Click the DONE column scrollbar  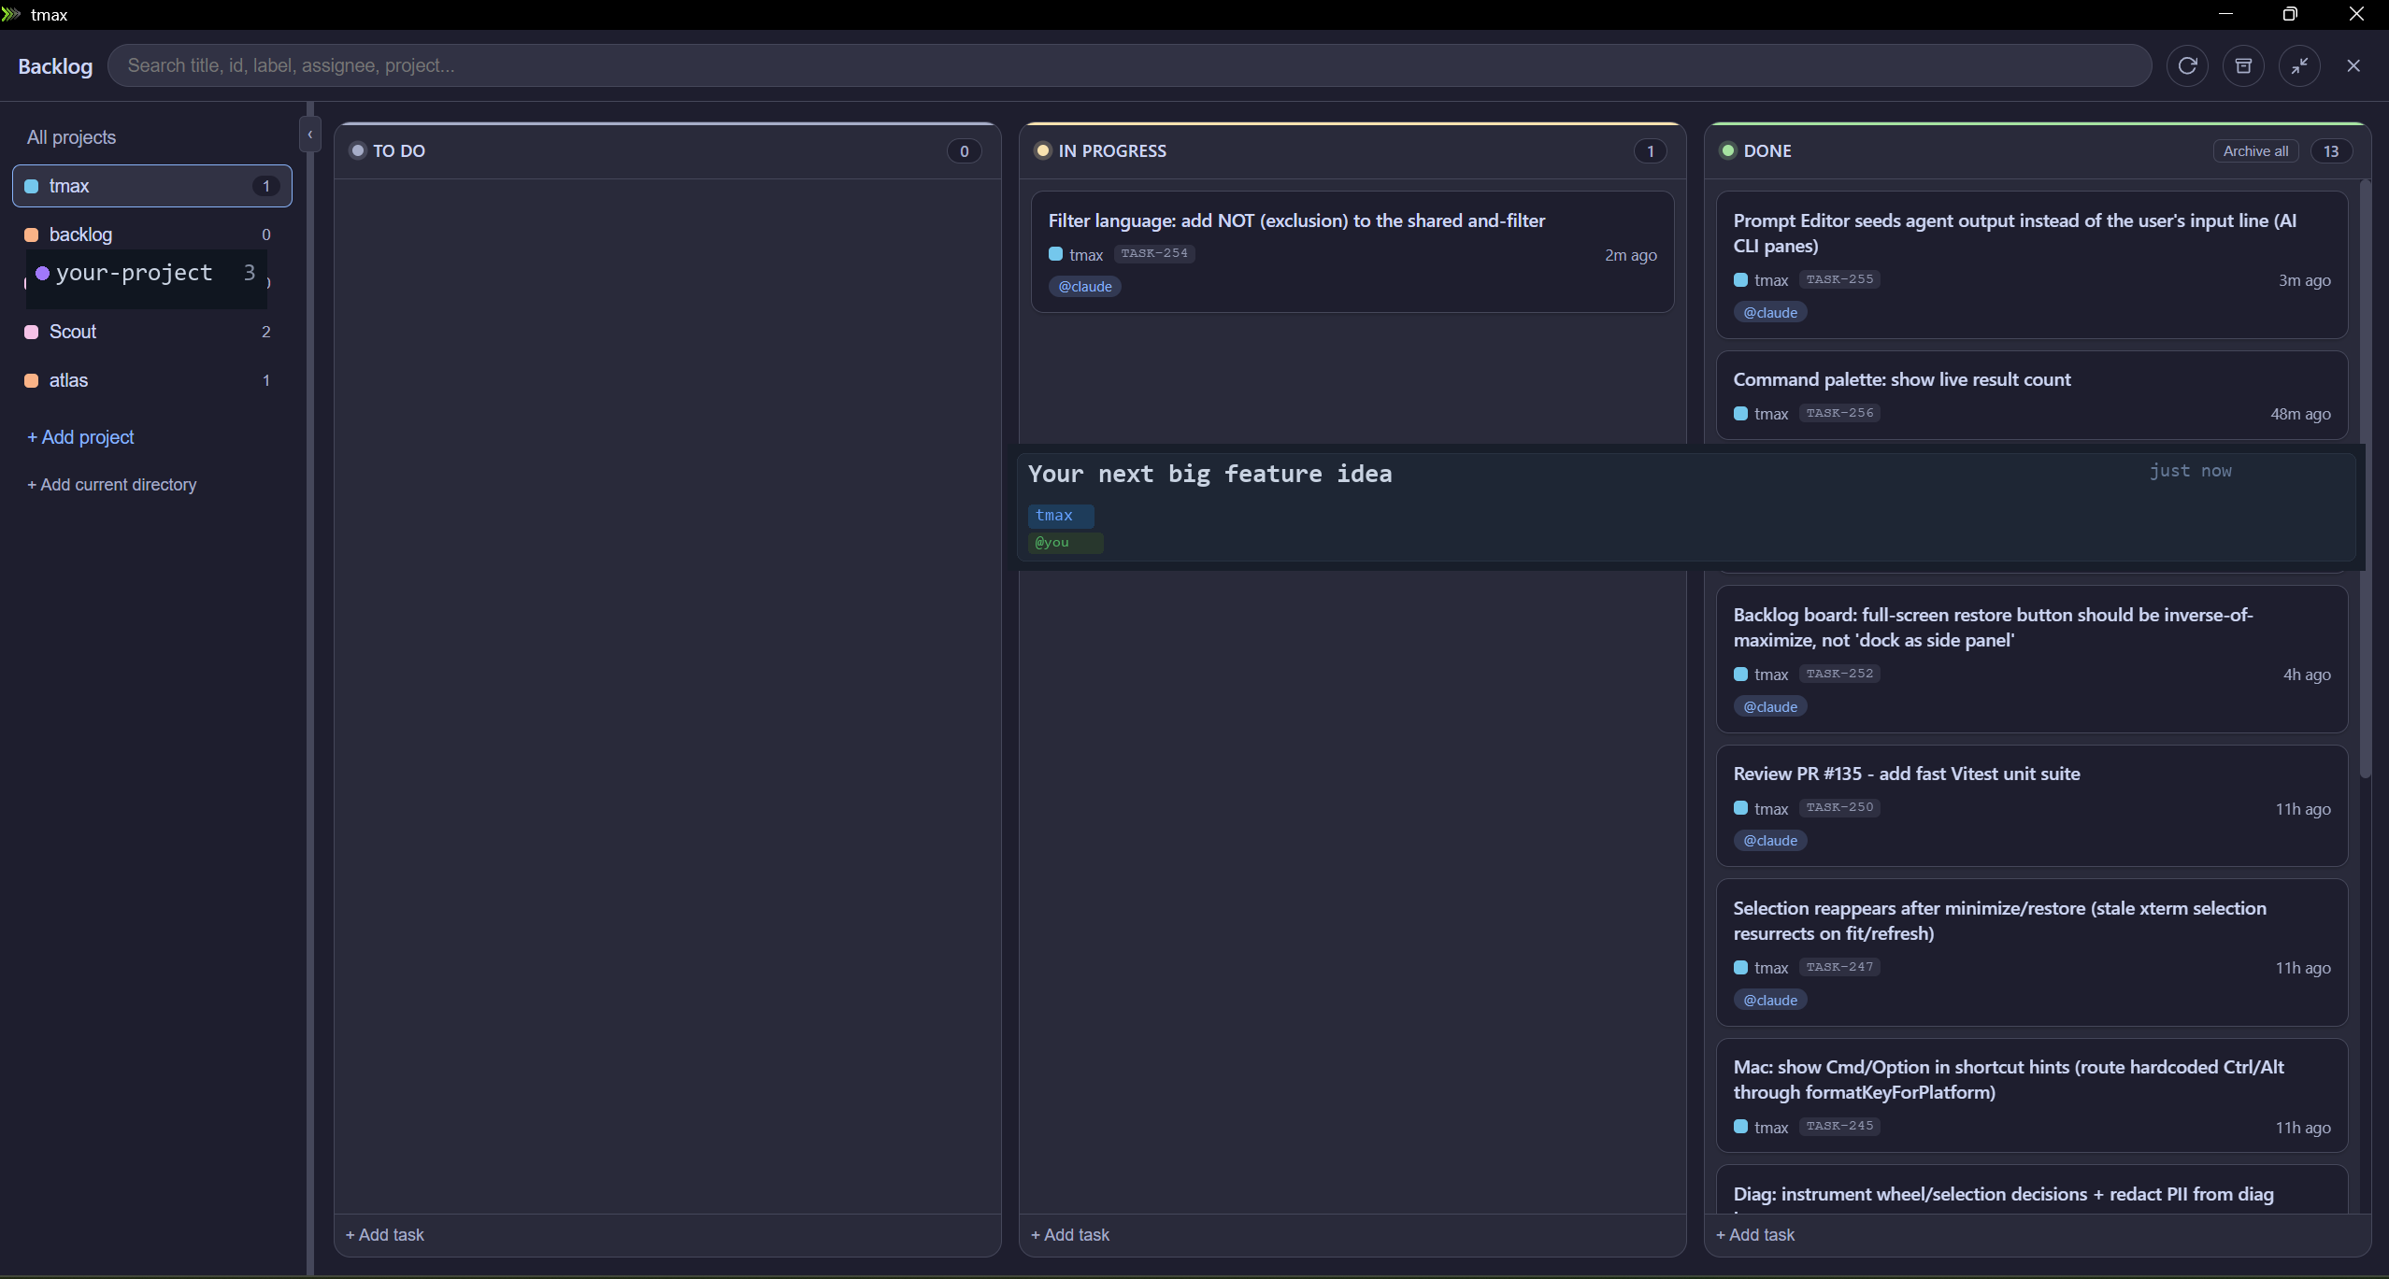tap(2365, 478)
